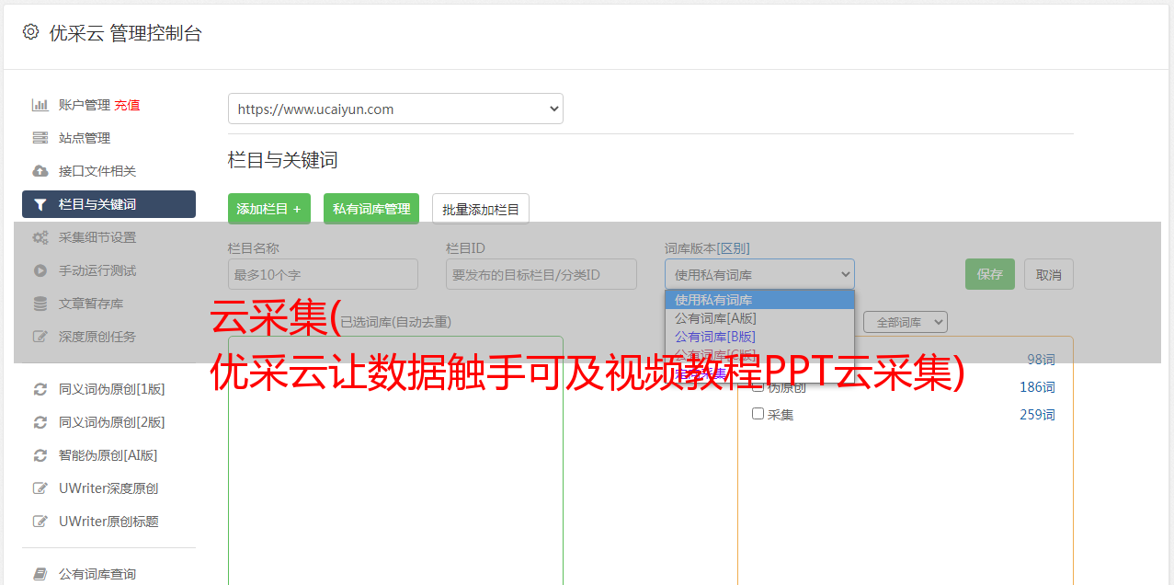Click the gear icon beside 优采云 管理控制台
The width and height of the screenshot is (1174, 585).
(31, 32)
